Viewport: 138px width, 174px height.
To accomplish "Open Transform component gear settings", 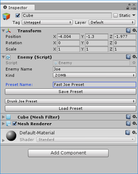I will pyautogui.click(x=134, y=31).
